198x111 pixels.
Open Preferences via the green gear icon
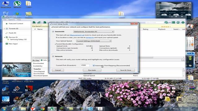pyautogui.click(x=183, y=23)
